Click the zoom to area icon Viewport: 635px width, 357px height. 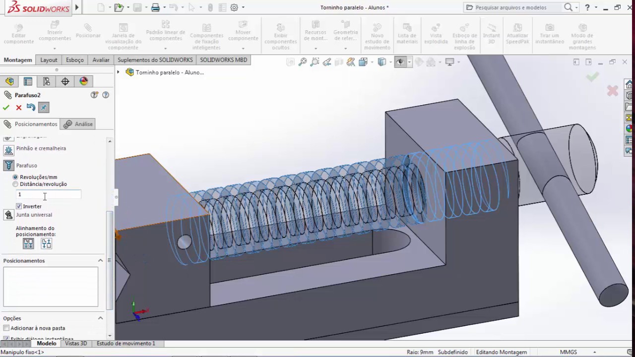pyautogui.click(x=315, y=62)
